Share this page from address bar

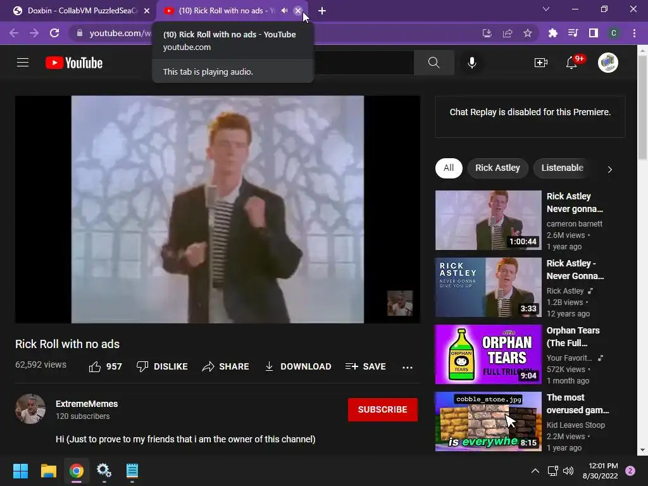click(x=508, y=33)
